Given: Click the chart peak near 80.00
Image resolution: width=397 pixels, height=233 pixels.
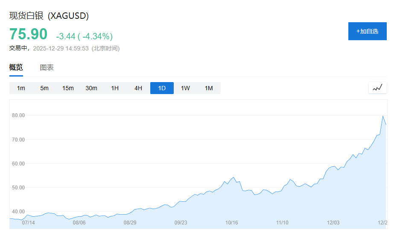Looking at the screenshot, I should (x=382, y=116).
